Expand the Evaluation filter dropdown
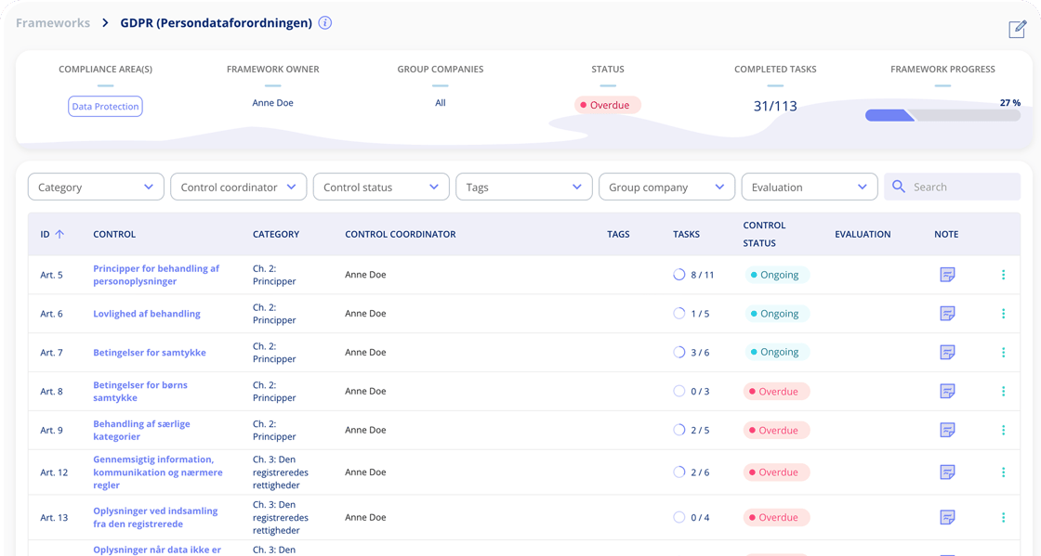The image size is (1041, 556). coord(810,187)
